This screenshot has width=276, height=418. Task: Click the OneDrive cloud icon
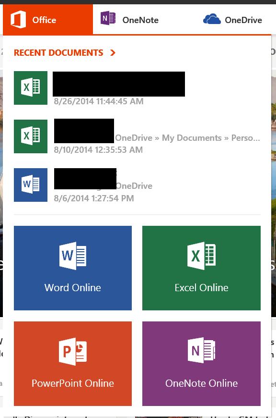coord(212,19)
